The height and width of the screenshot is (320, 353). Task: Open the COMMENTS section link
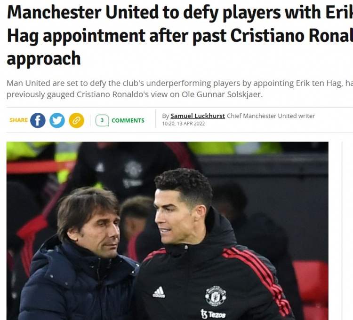point(128,120)
